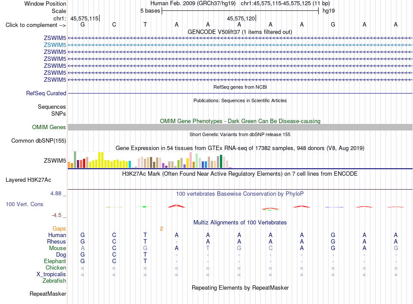This screenshot has width=413, height=304.
Task: Click the '5 bases' scale bar label
Action: (x=150, y=11)
